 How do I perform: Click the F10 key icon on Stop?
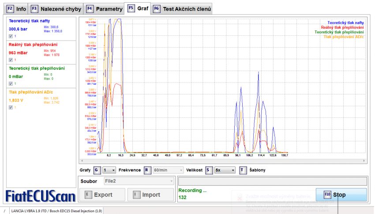tap(327, 195)
